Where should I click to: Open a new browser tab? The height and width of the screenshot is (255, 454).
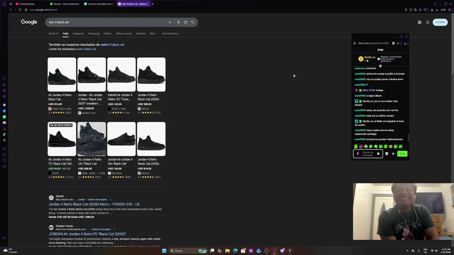coord(153,4)
